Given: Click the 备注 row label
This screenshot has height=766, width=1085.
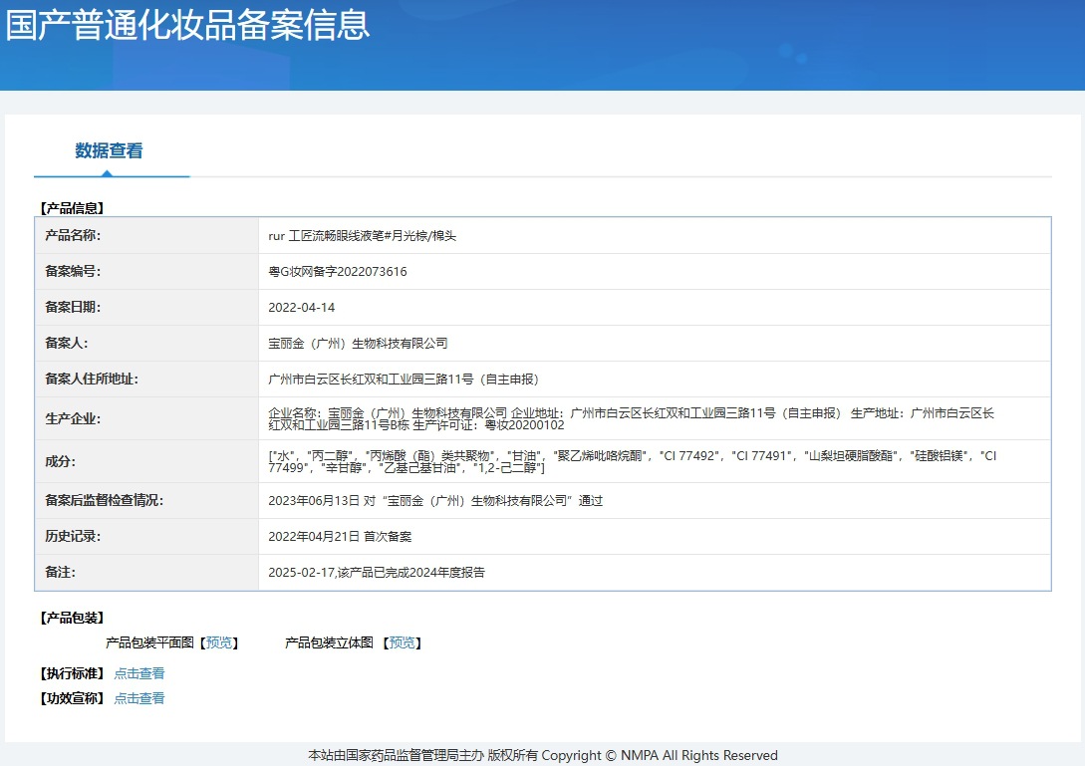Looking at the screenshot, I should pyautogui.click(x=60, y=573).
